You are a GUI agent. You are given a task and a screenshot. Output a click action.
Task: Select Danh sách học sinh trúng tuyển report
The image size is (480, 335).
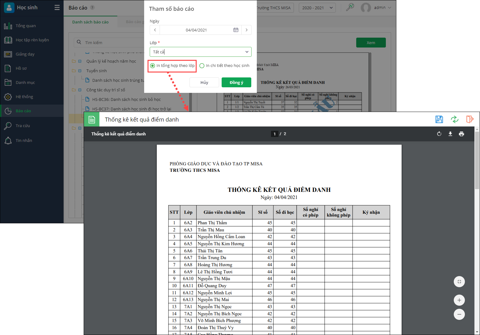(x=118, y=81)
